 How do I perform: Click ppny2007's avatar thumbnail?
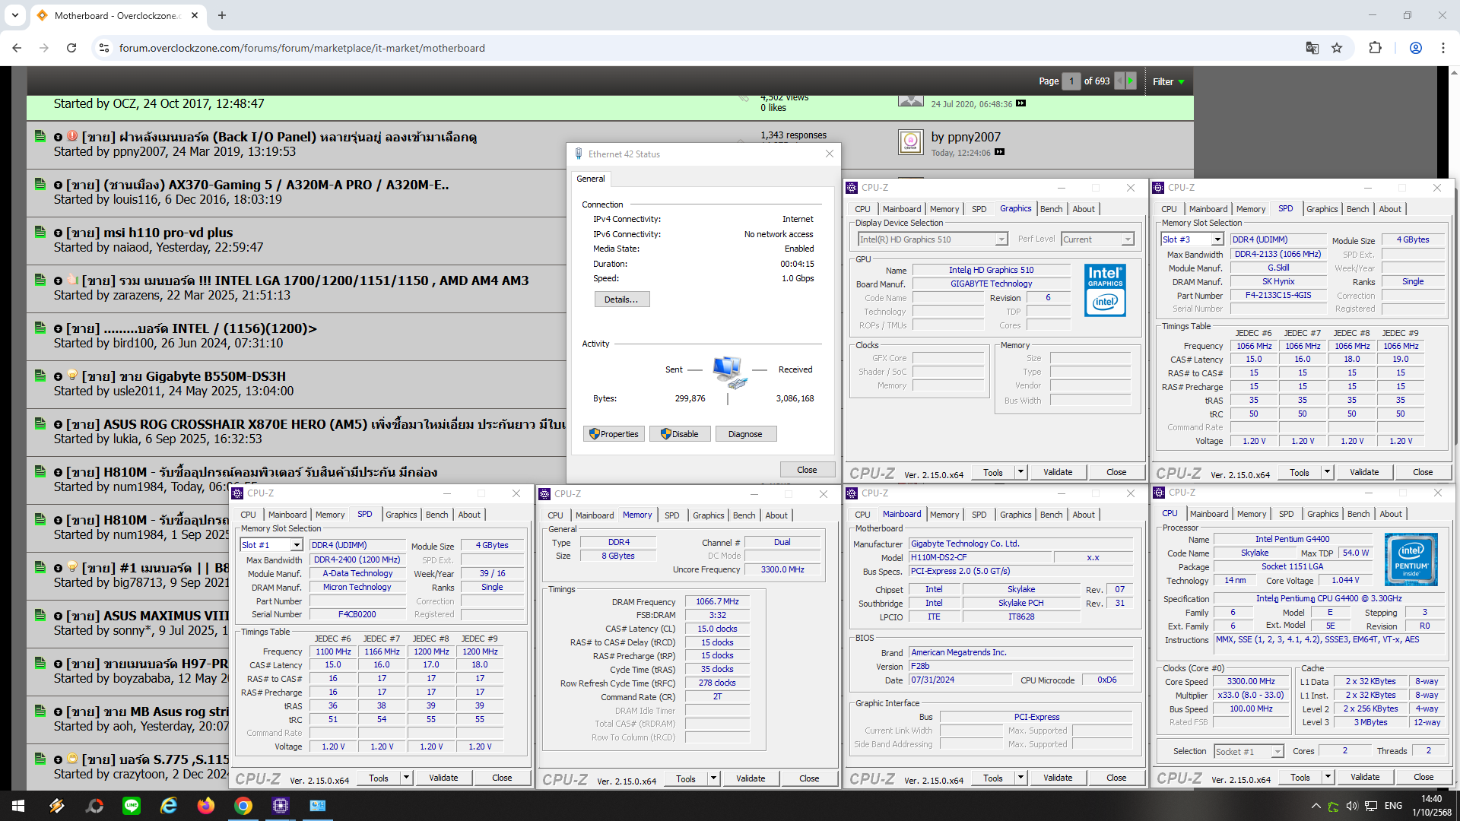tap(910, 142)
